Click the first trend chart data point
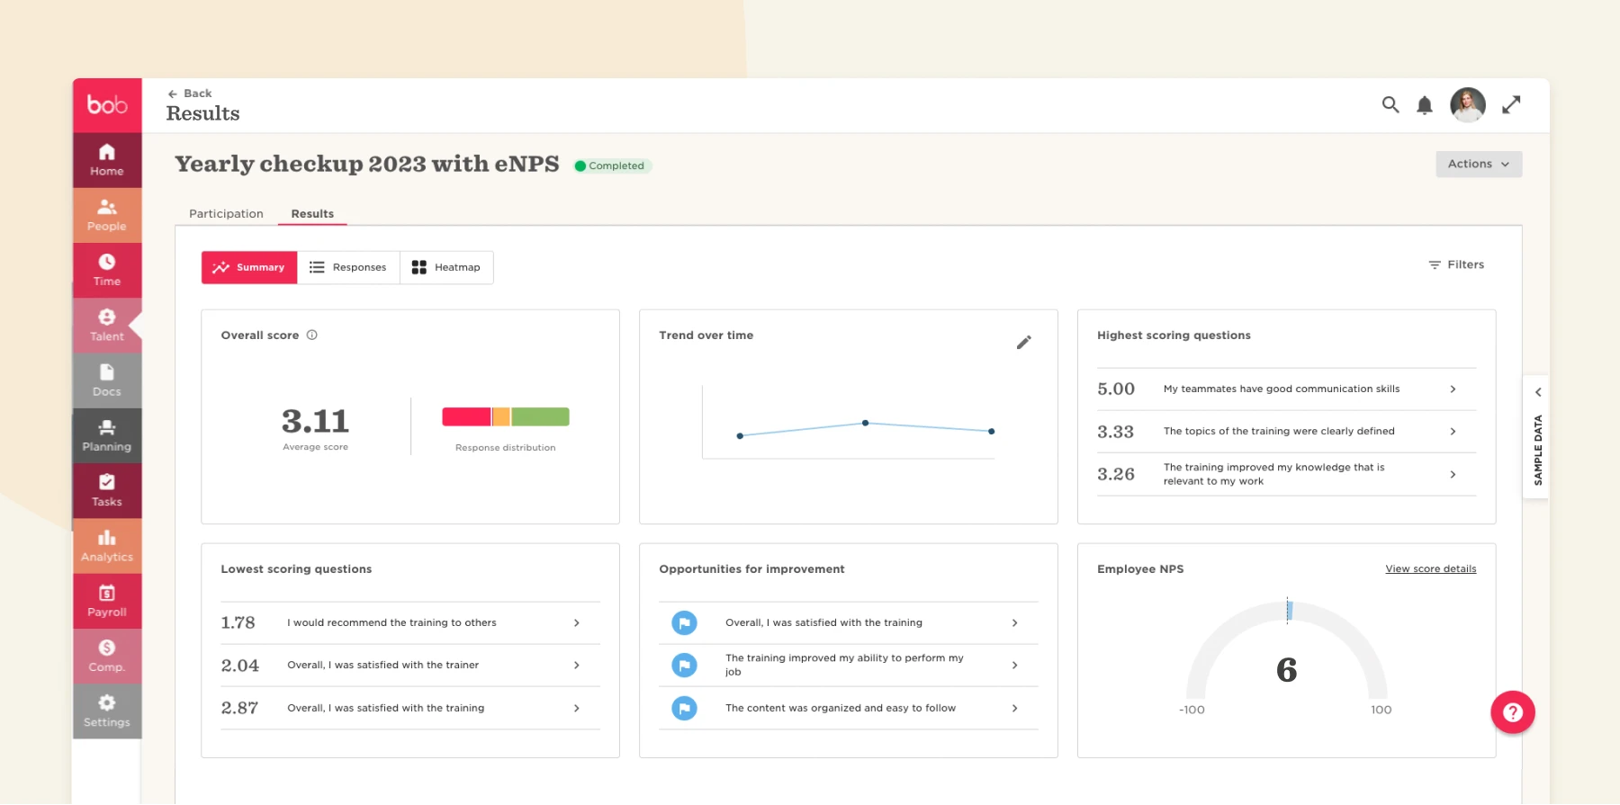Image resolution: width=1620 pixels, height=805 pixels. click(x=740, y=436)
